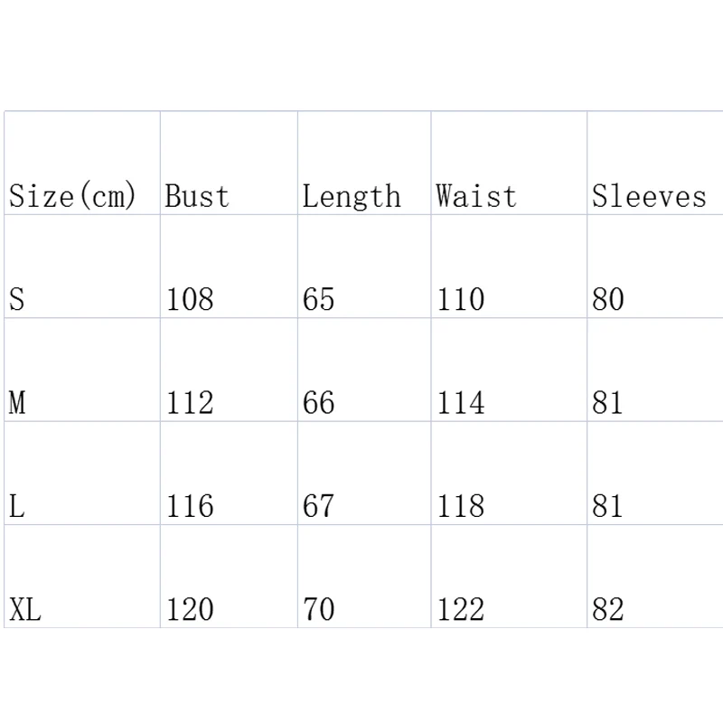Click the size M row label
Viewport: 723px width, 723px height.
click(x=16, y=402)
